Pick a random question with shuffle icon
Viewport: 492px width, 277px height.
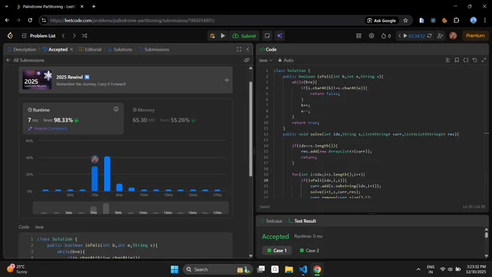(85, 35)
